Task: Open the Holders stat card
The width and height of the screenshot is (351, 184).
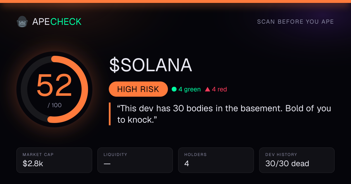Action: 216,160
